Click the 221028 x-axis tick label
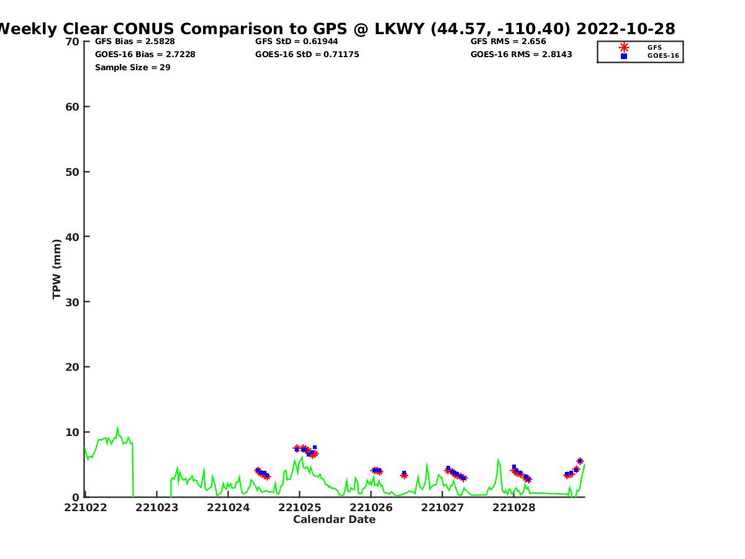 point(513,507)
